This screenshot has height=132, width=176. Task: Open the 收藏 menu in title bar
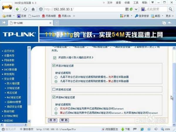click(x=127, y=3)
